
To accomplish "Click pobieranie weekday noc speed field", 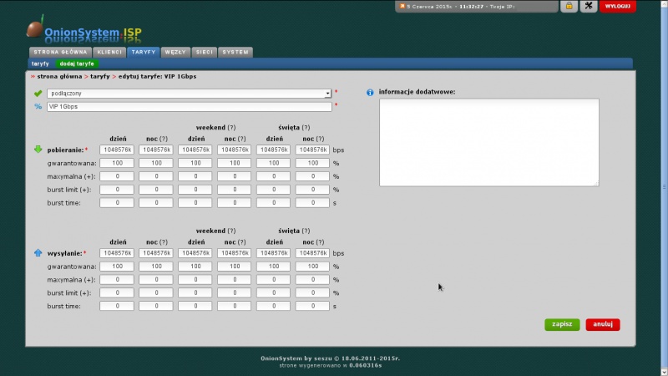I will pyautogui.click(x=156, y=150).
